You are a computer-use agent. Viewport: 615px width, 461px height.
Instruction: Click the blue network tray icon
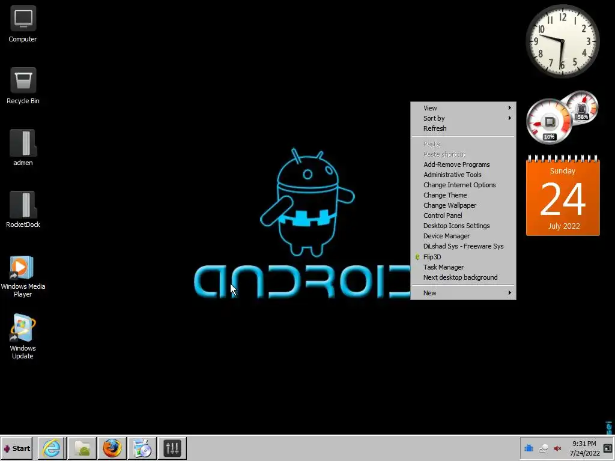point(529,448)
